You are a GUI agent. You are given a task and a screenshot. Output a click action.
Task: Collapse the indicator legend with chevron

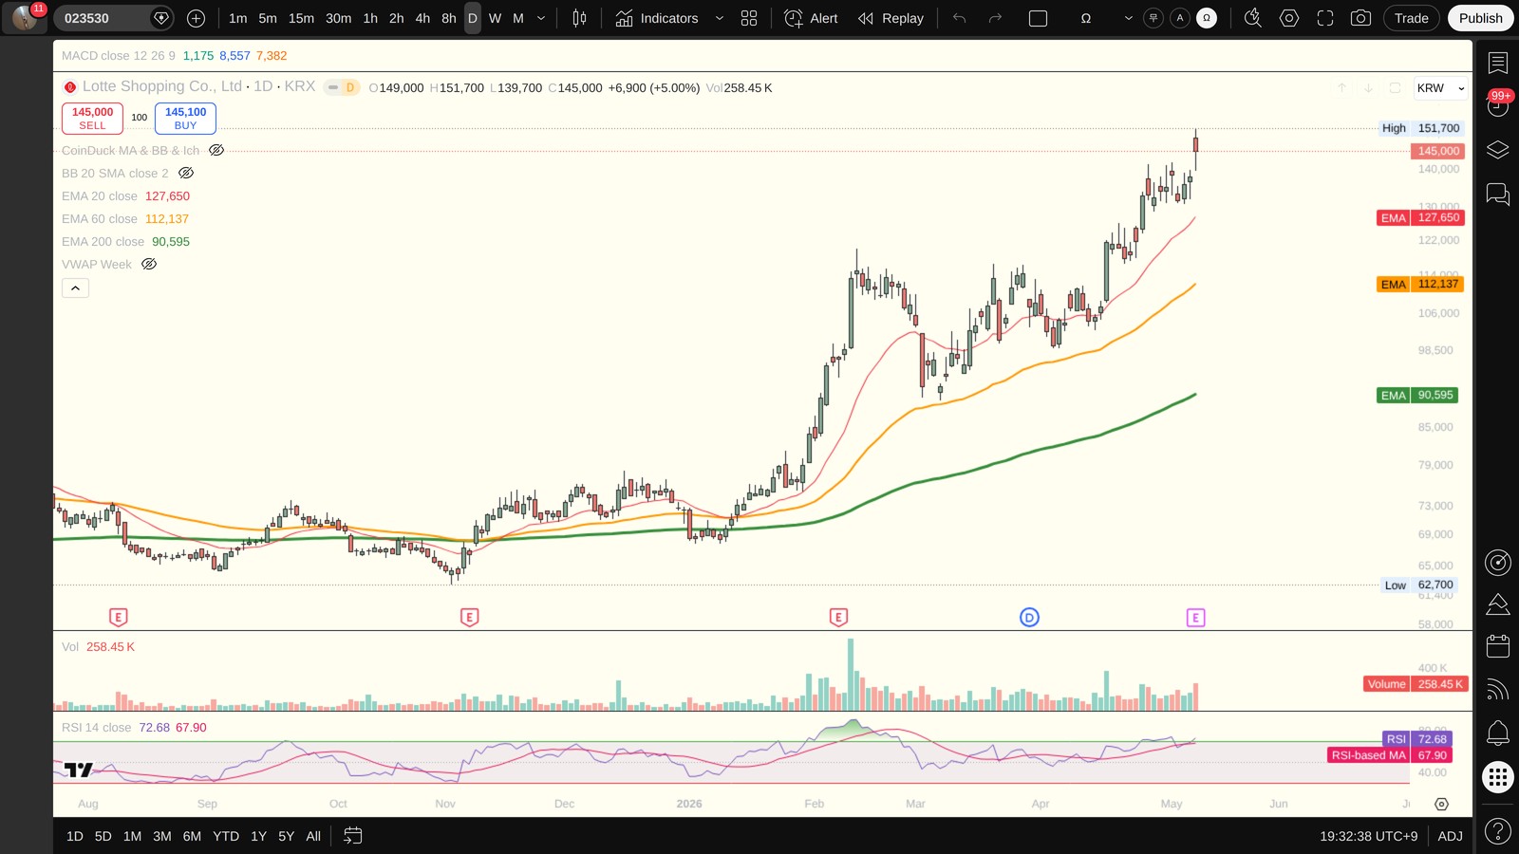click(75, 288)
